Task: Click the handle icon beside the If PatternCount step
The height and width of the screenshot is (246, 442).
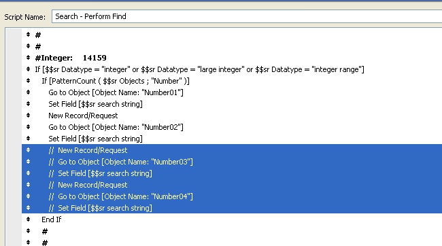Action: pyautogui.click(x=28, y=81)
